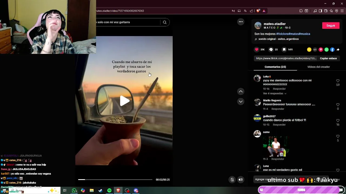Like the video with heart icon

coord(257,50)
